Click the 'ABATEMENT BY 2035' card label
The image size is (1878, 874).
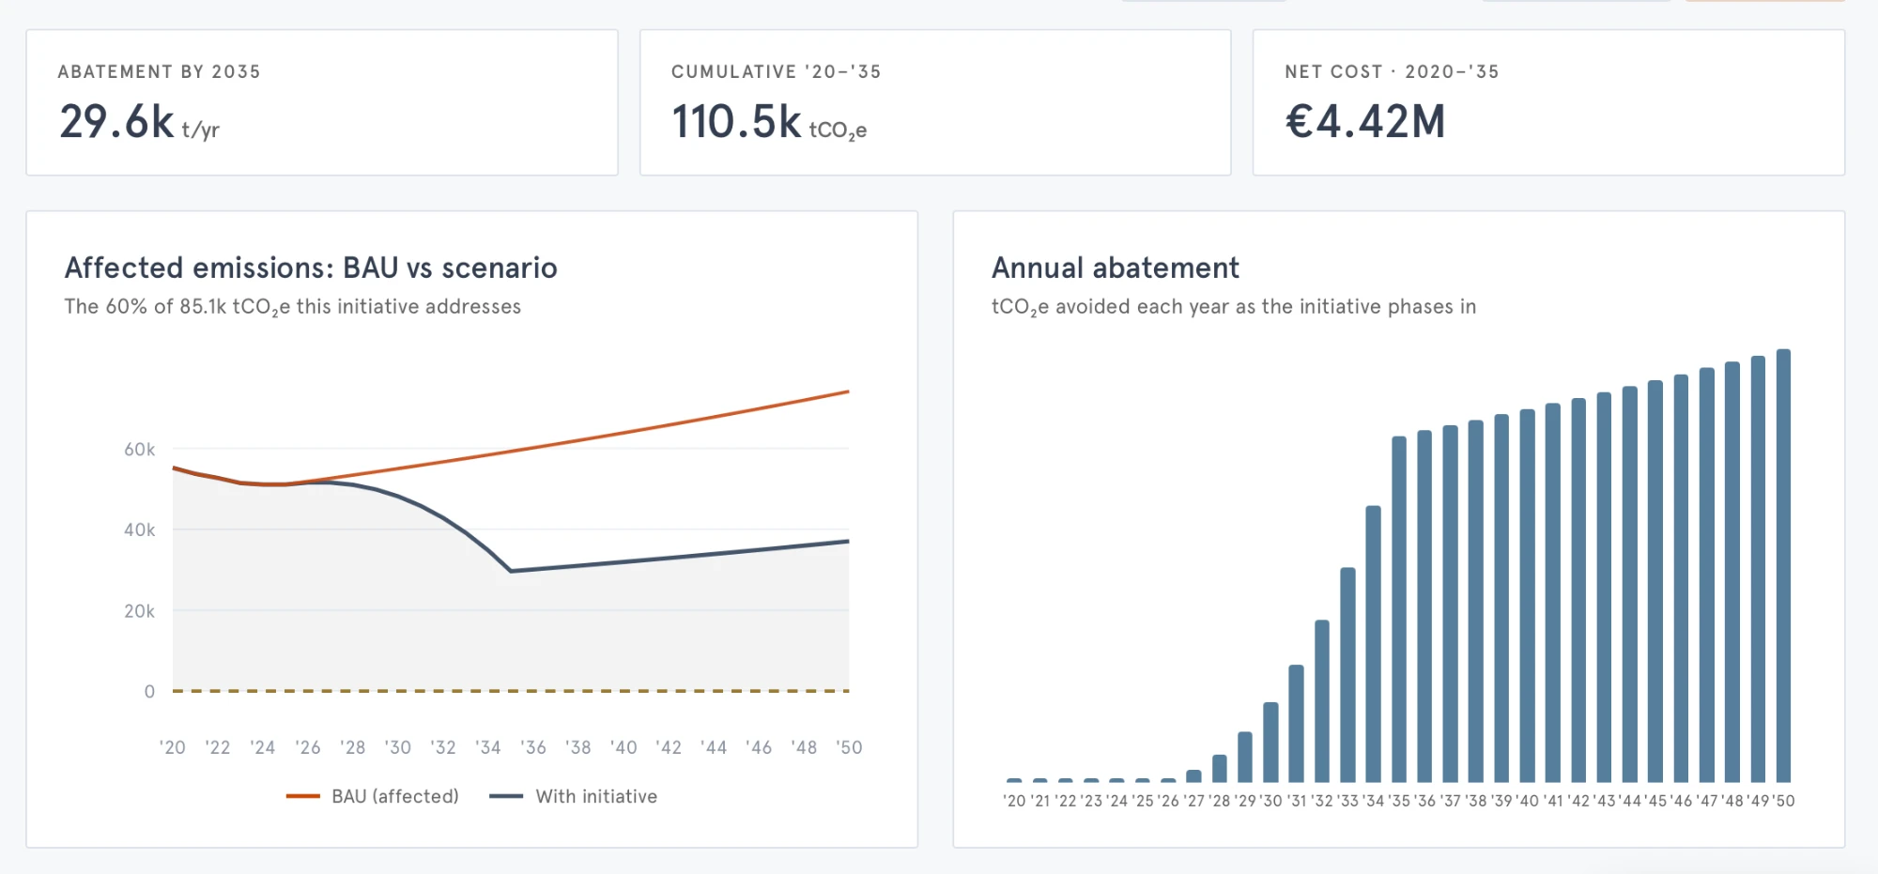pyautogui.click(x=159, y=71)
